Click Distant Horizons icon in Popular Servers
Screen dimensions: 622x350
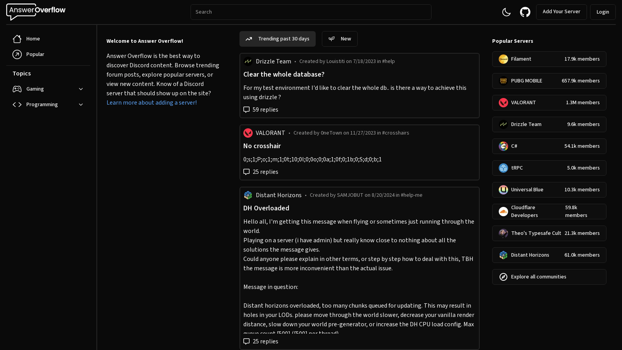click(x=503, y=255)
